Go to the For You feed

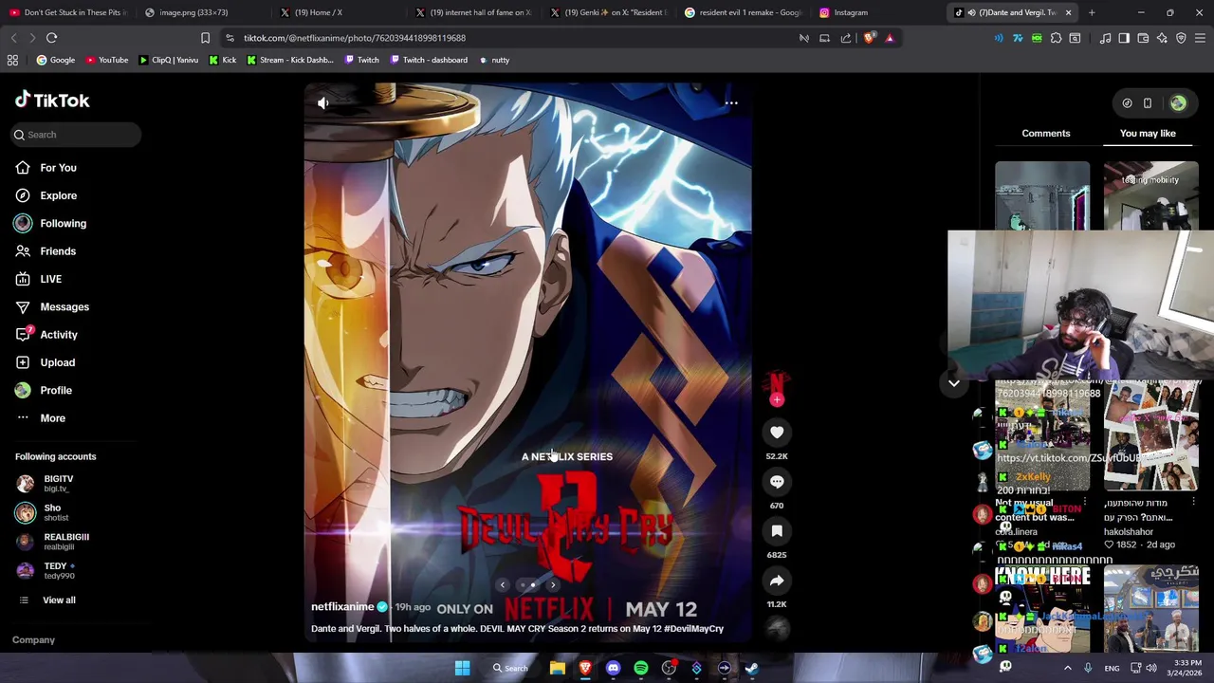pos(58,168)
